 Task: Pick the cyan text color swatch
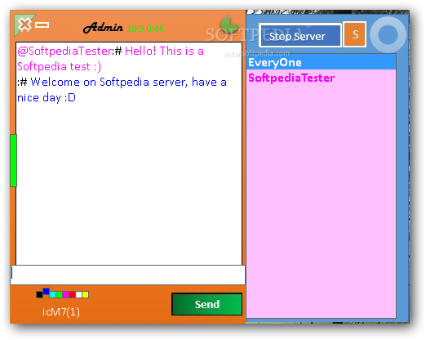coord(52,294)
